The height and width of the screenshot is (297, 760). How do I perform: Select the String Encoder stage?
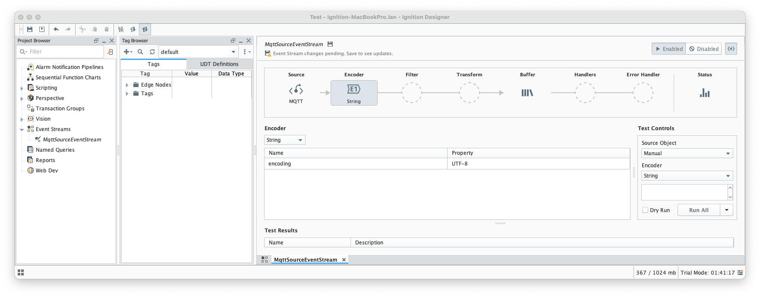[x=354, y=93]
